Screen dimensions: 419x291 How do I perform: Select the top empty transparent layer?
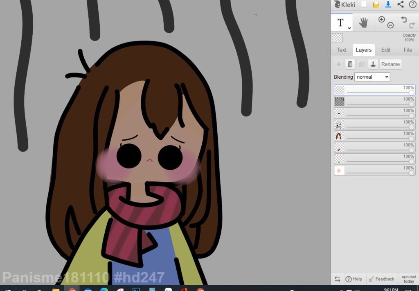click(375, 90)
